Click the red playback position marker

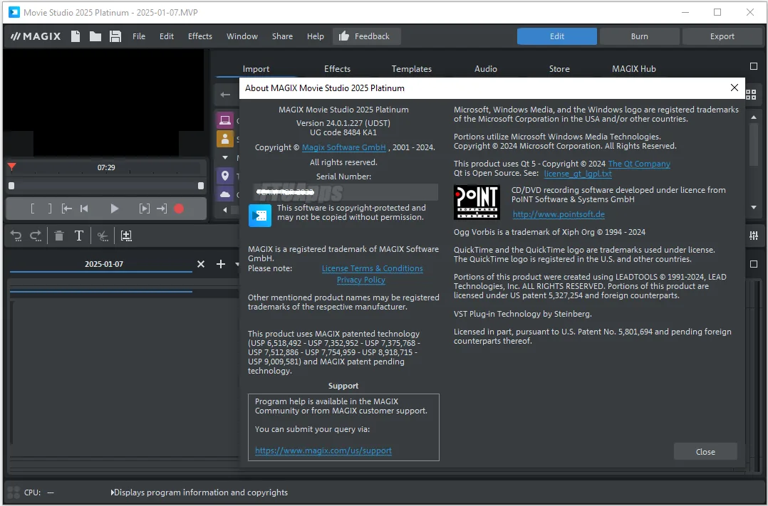click(11, 167)
